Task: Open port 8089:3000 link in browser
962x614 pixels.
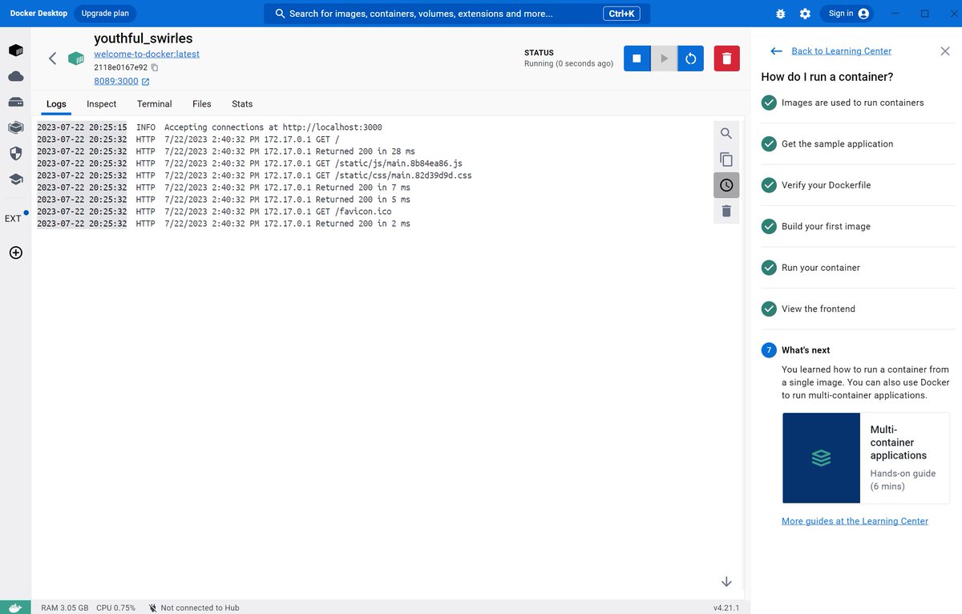Action: [x=116, y=81]
